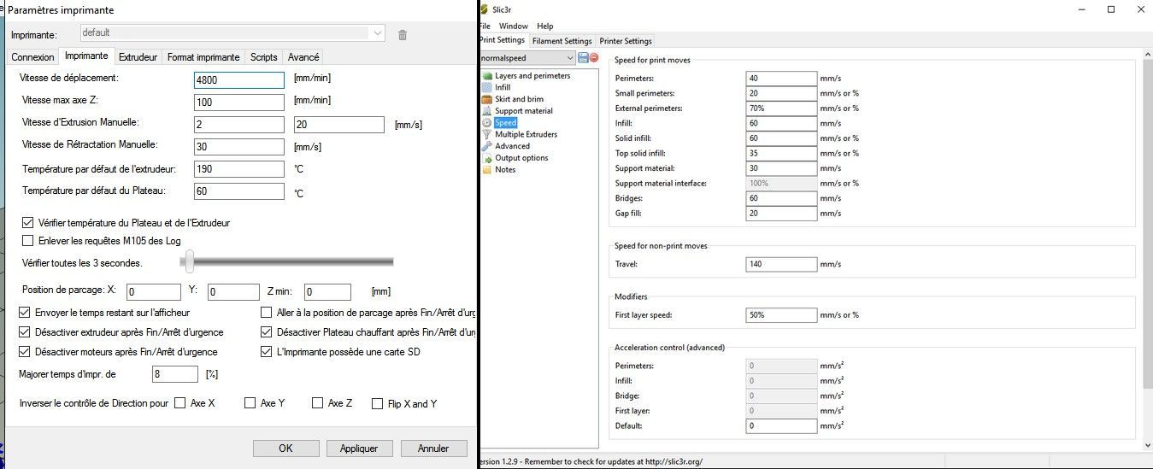
Task: Enable Enlever les requêtes M105 des Log
Action: 27,241
